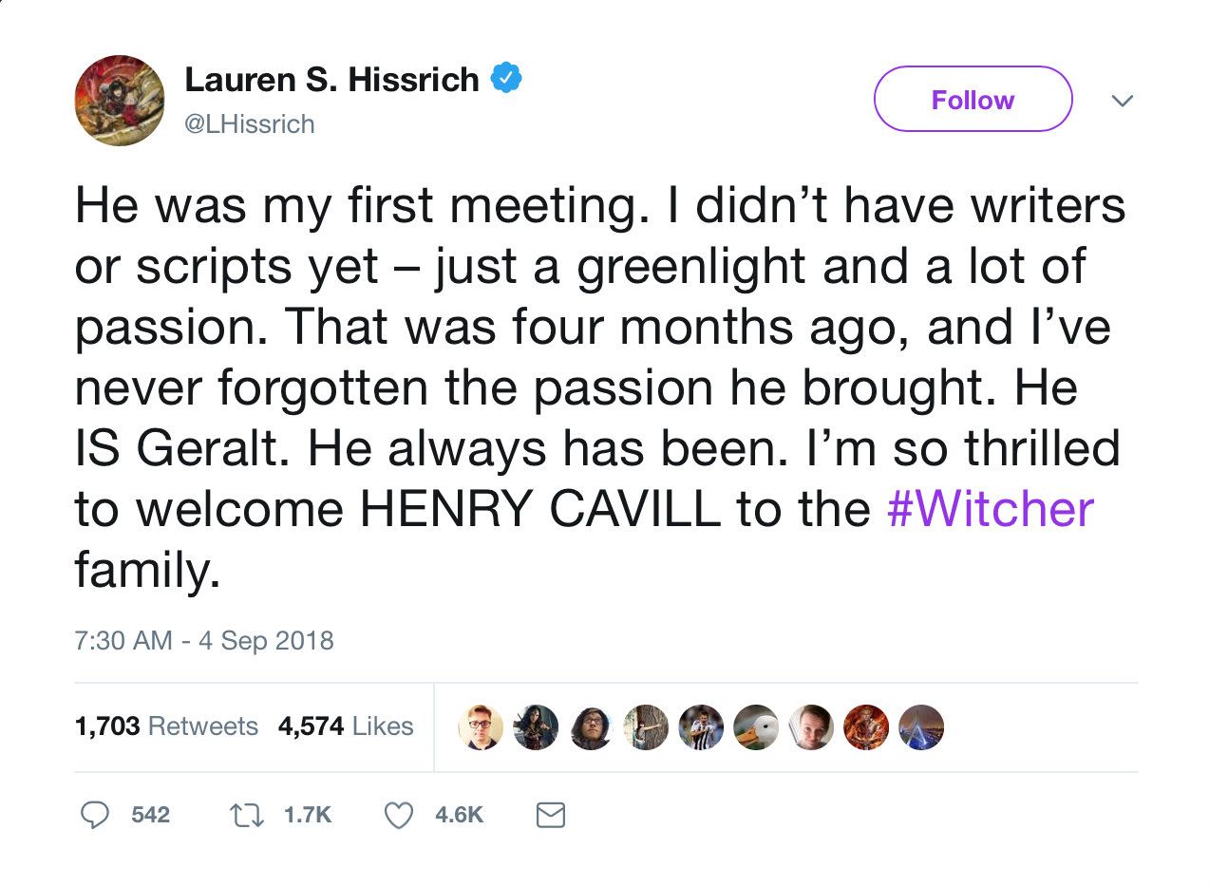Viewport: 1209px width, 886px height.
Task: Expand the tweet options chevron
Action: click(1122, 100)
